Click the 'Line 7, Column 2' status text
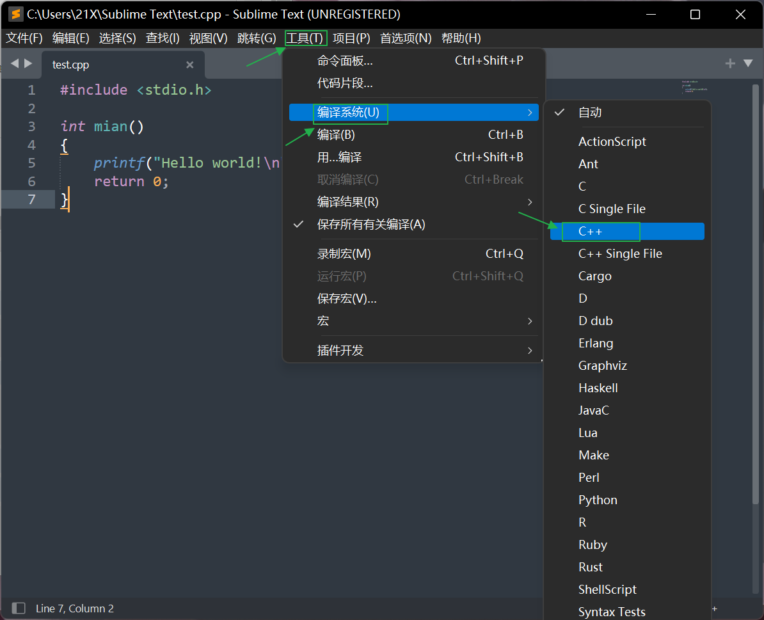The image size is (764, 620). (x=75, y=608)
